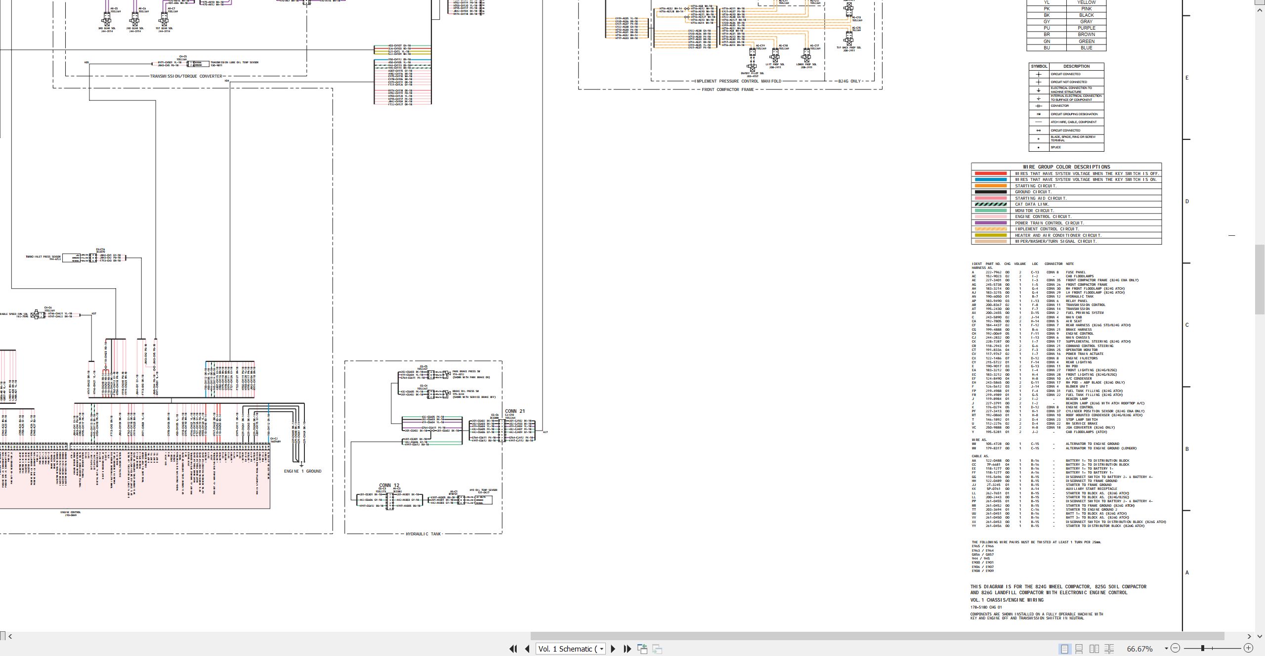Image resolution: width=1265 pixels, height=656 pixels.
Task: Click the ENGINE CONTROL circuit legend text
Action: [x=1043, y=217]
